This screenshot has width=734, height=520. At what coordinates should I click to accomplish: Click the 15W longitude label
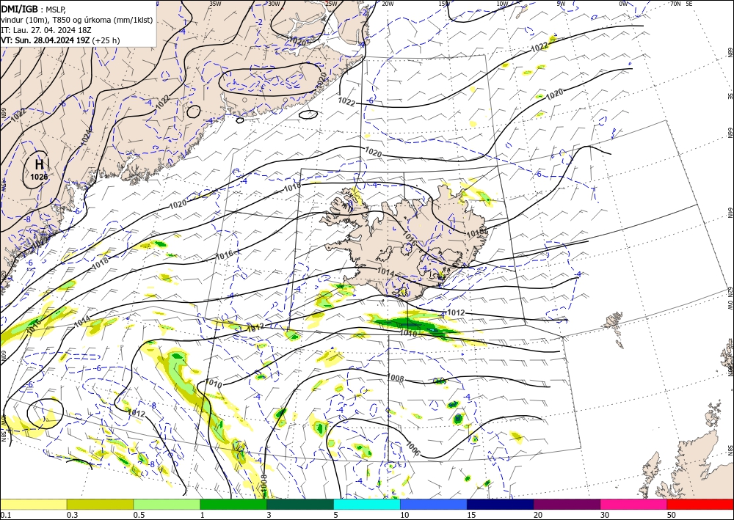444,4
